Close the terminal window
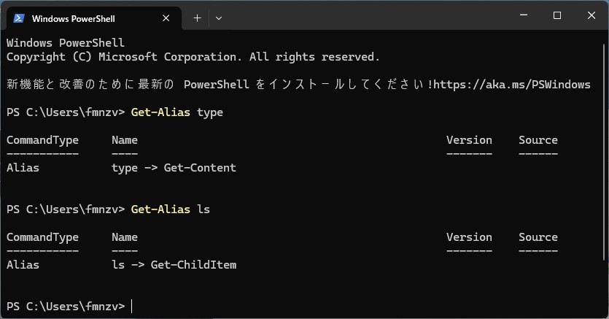609x319 pixels. click(590, 15)
